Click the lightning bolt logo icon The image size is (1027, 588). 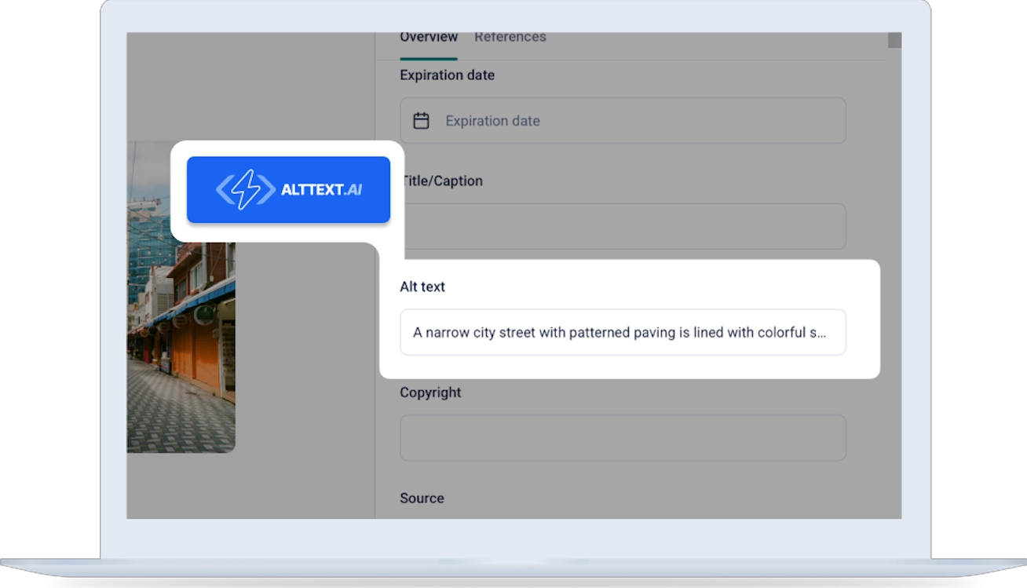(x=245, y=189)
